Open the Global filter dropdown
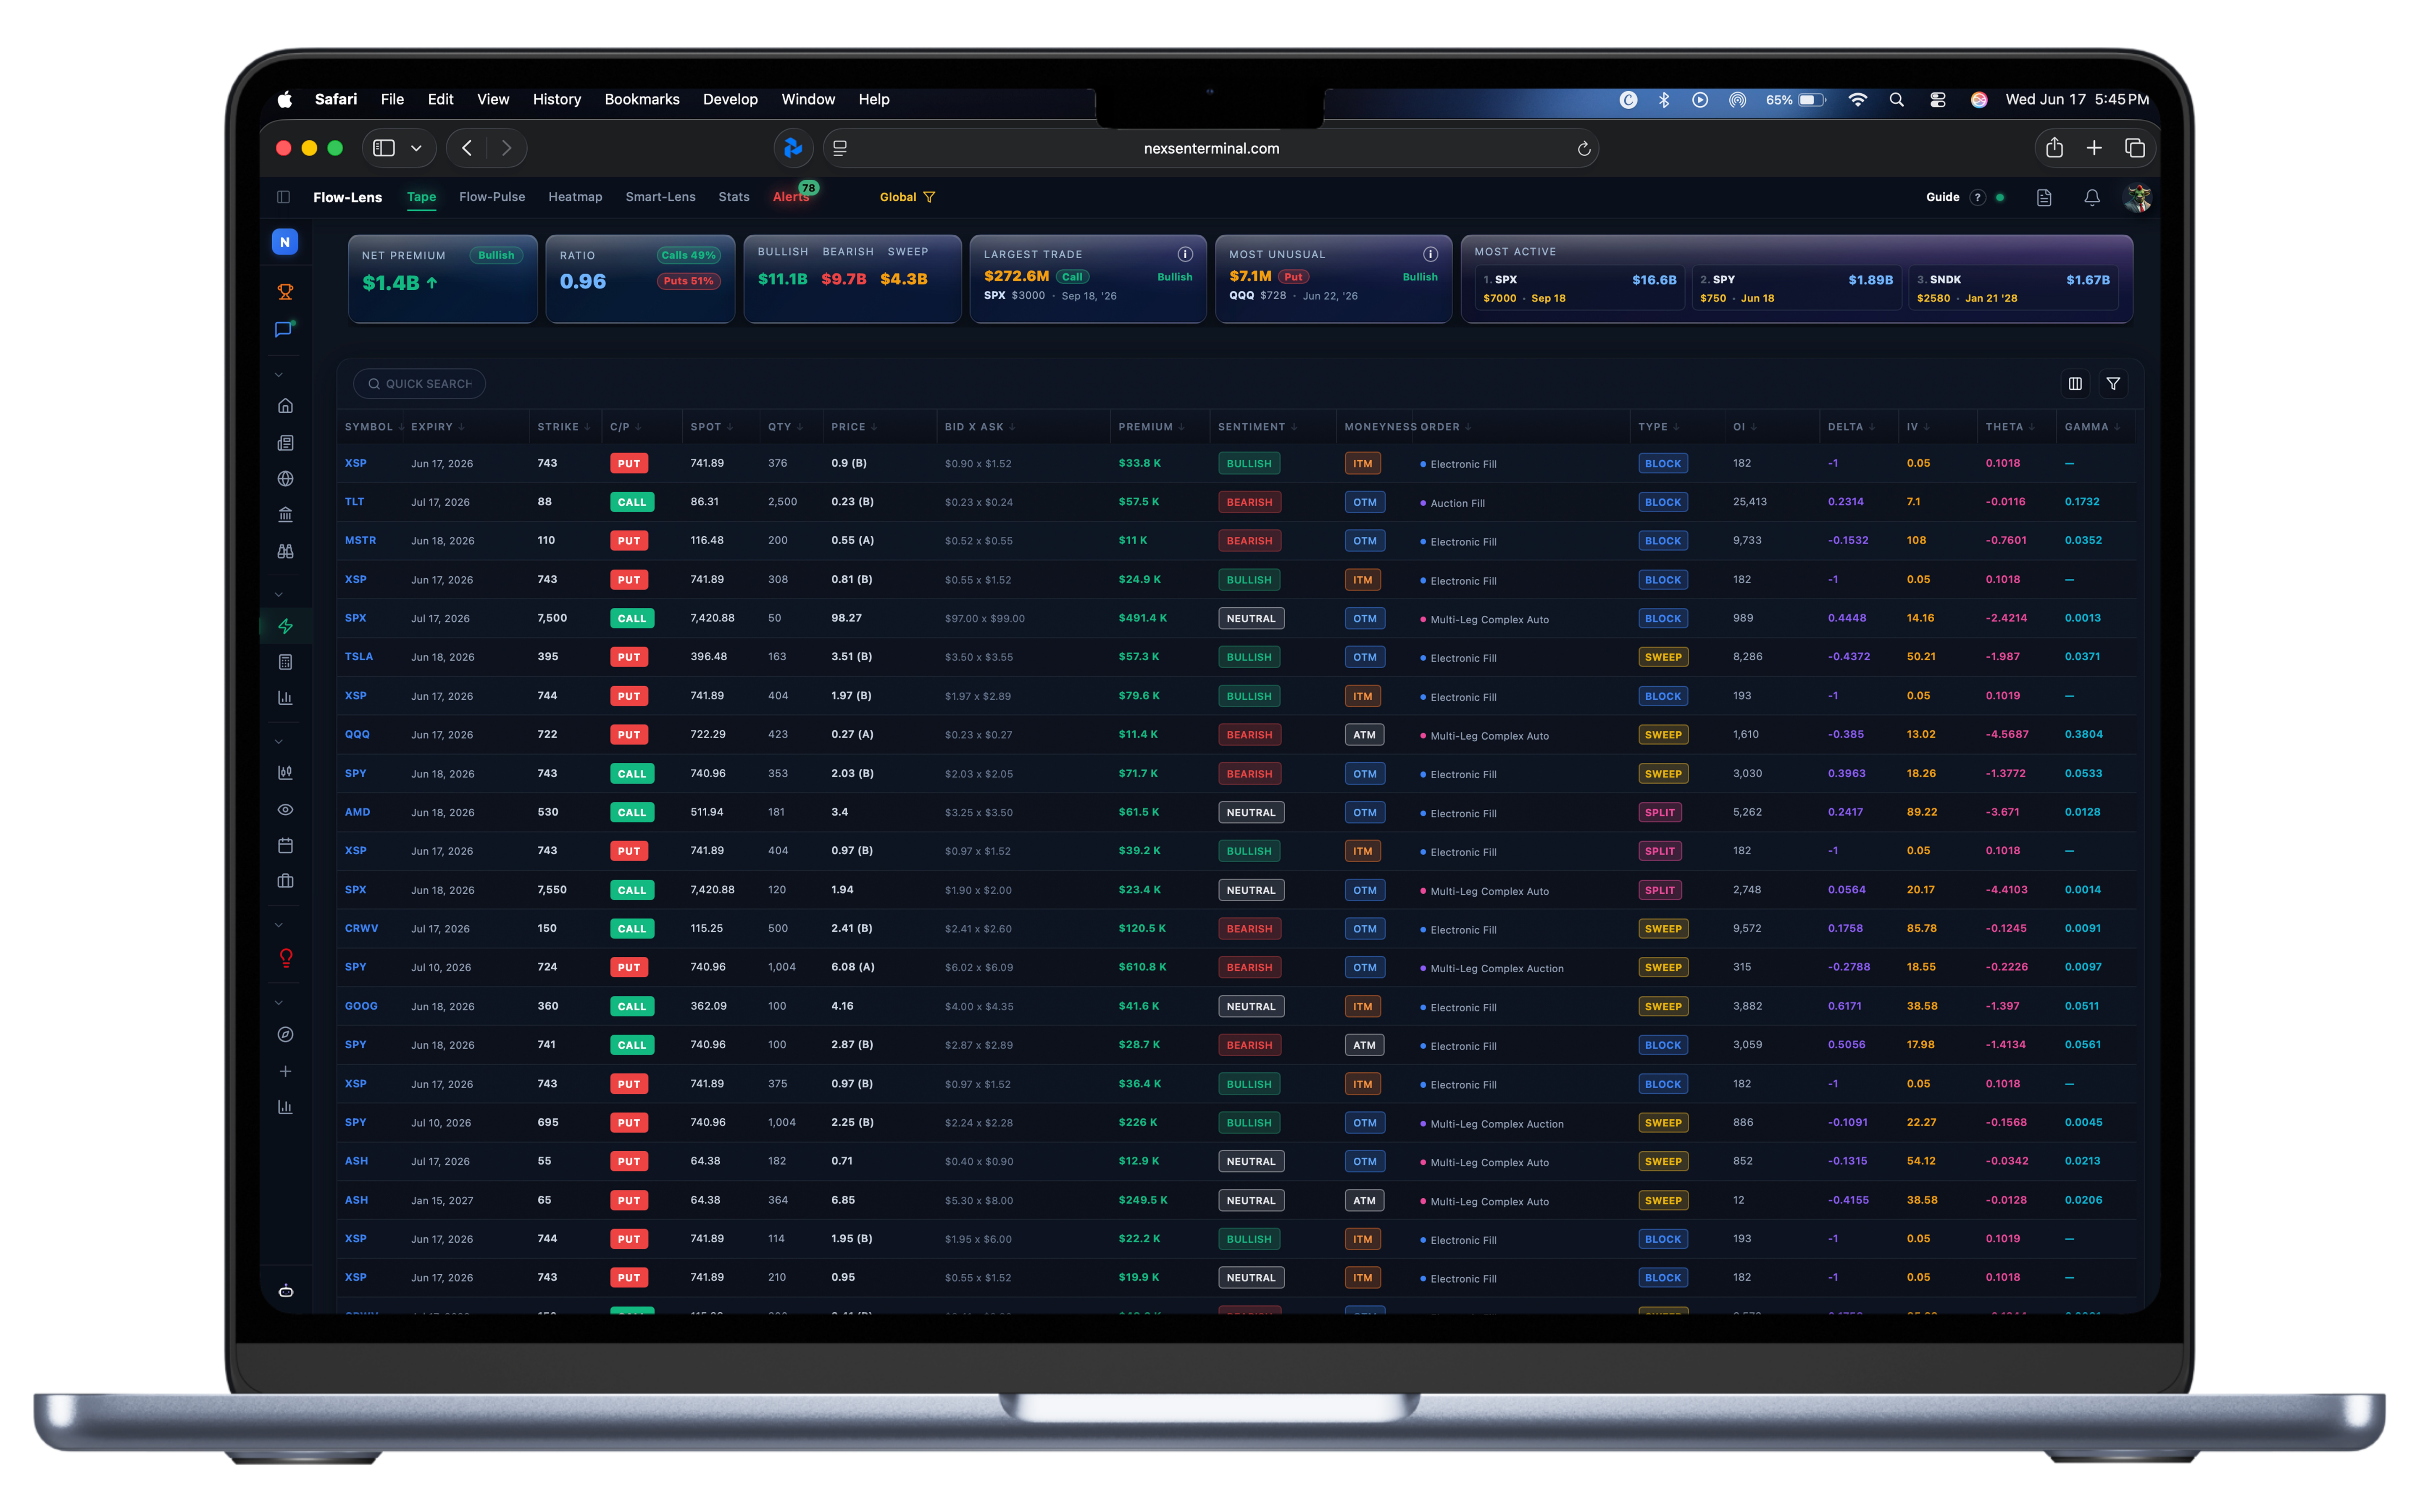Screen dimensions: 2420x1512 907,198
